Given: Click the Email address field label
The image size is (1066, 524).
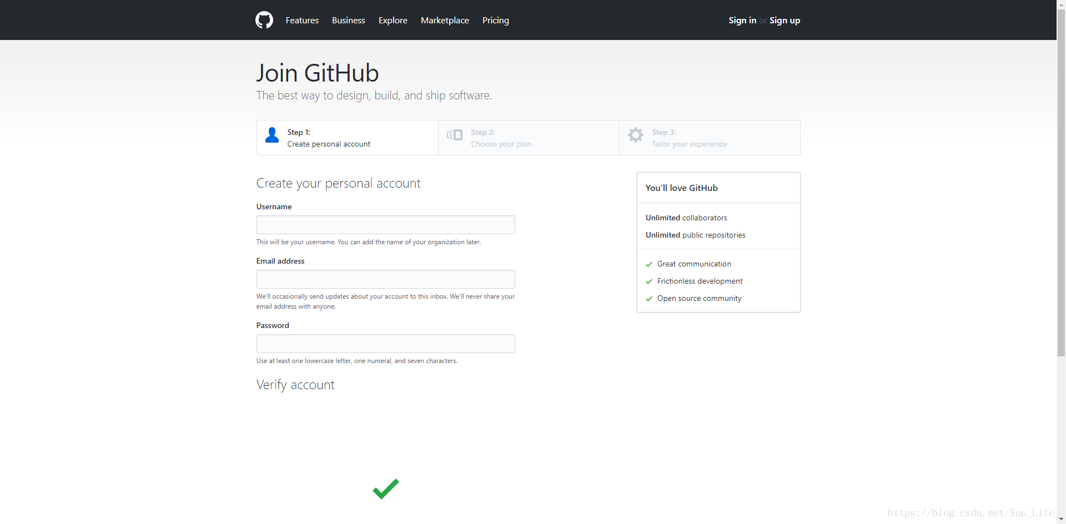Looking at the screenshot, I should 280,261.
